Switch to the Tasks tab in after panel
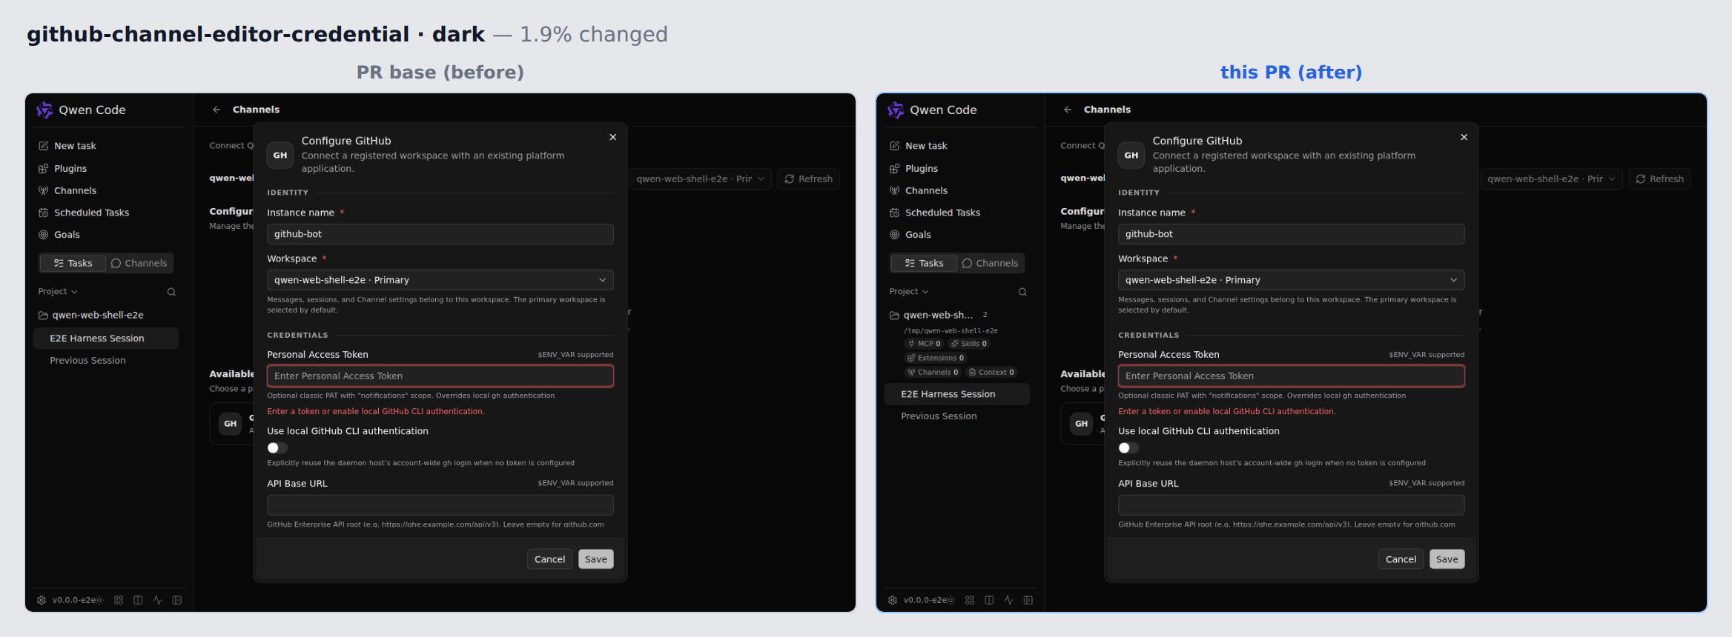This screenshot has height=637, width=1732. tap(924, 263)
